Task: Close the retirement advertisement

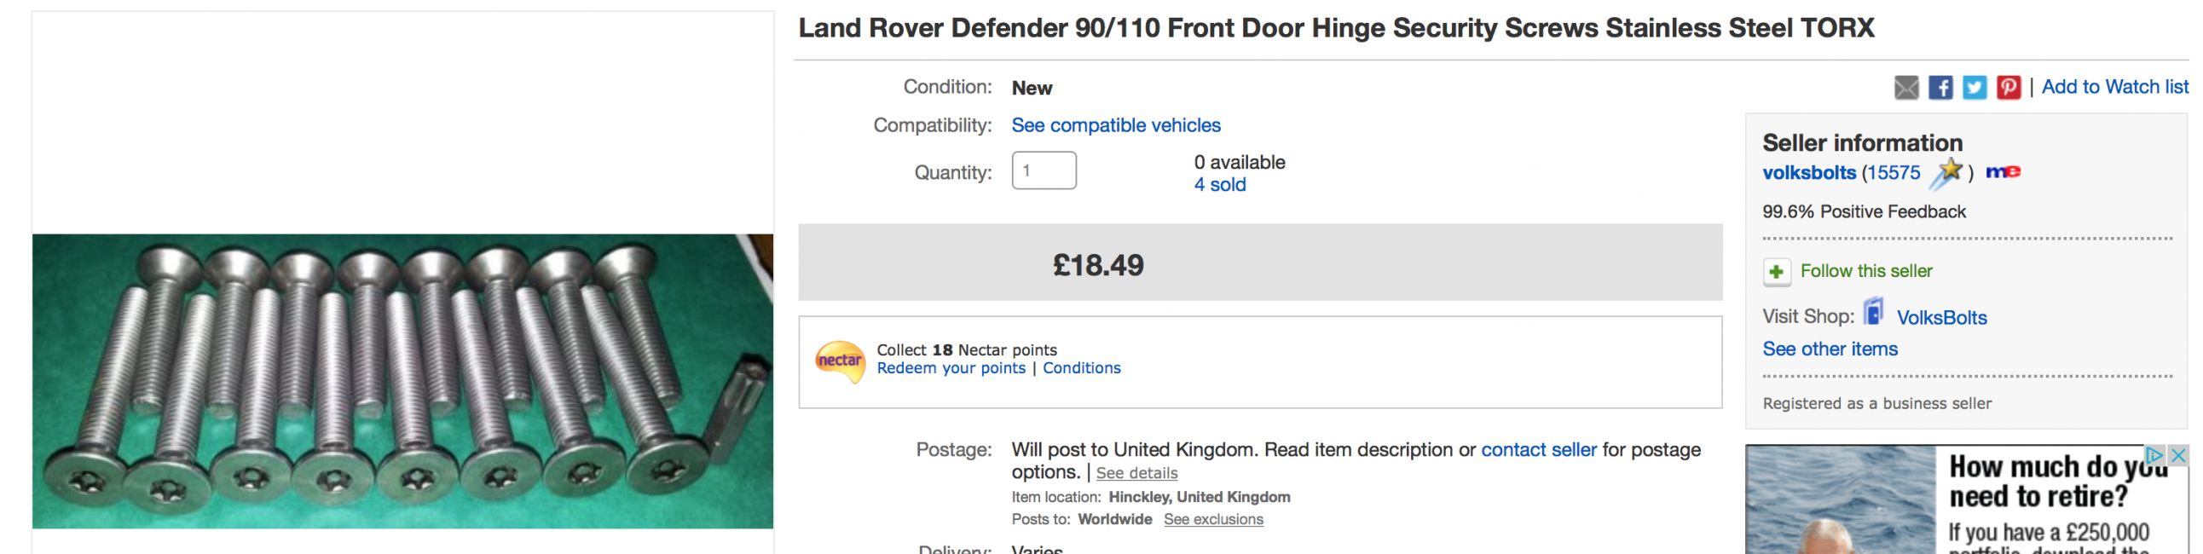Action: pos(2177,456)
